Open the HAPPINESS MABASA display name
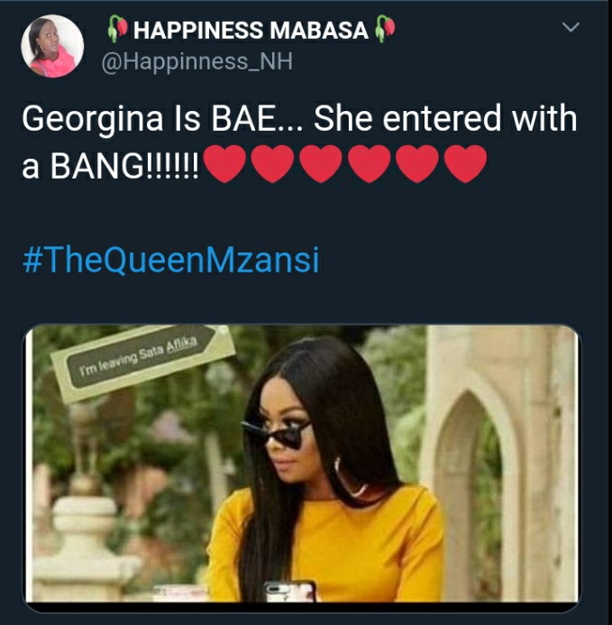Screen dimensions: 612x625 pos(251,31)
